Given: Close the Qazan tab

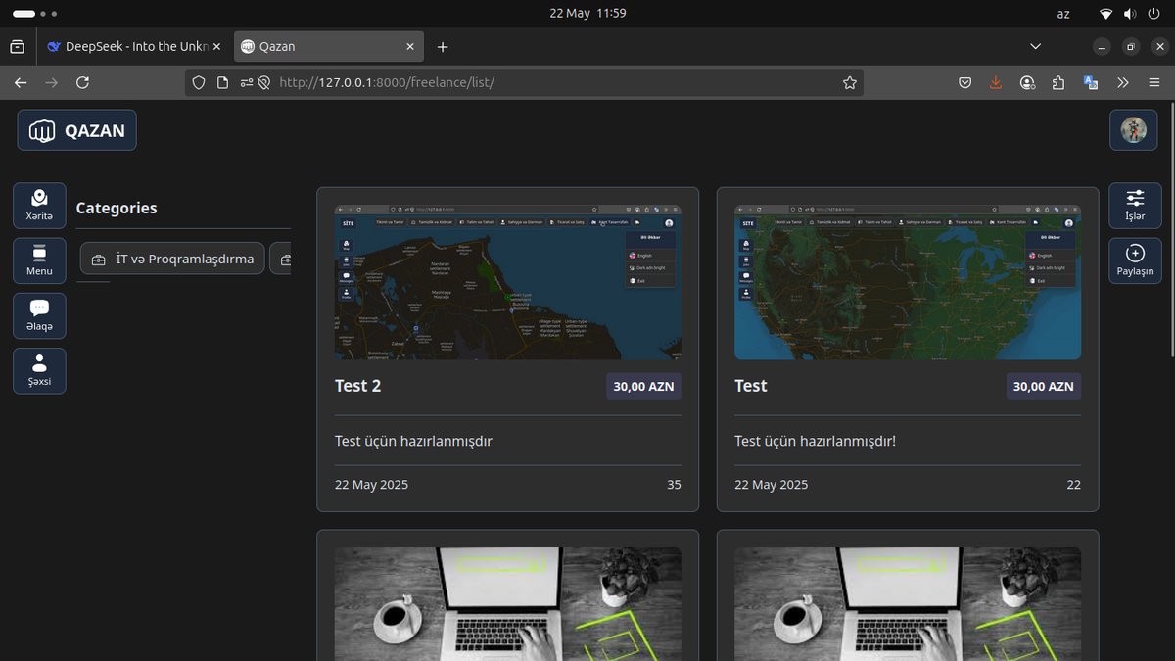Looking at the screenshot, I should coord(410,46).
